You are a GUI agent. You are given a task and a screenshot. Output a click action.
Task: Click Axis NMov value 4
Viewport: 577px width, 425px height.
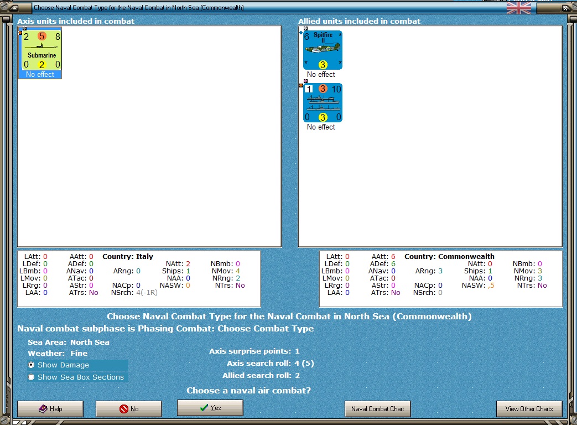(238, 271)
